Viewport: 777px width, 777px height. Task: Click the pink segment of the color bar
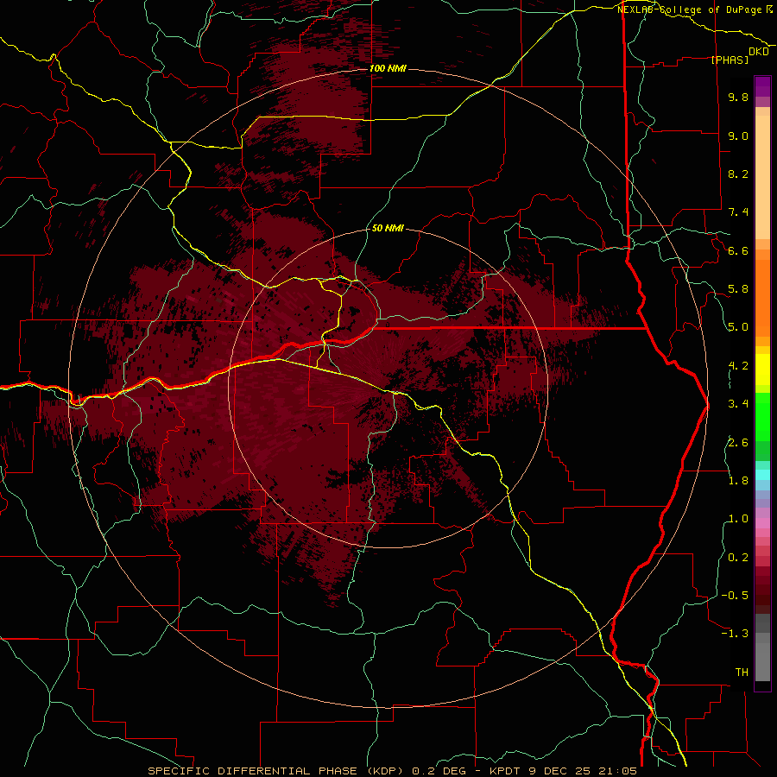(x=762, y=523)
